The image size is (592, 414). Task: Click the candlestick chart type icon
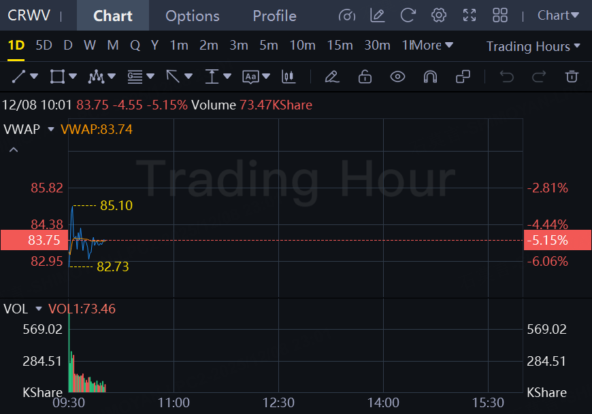tap(289, 77)
